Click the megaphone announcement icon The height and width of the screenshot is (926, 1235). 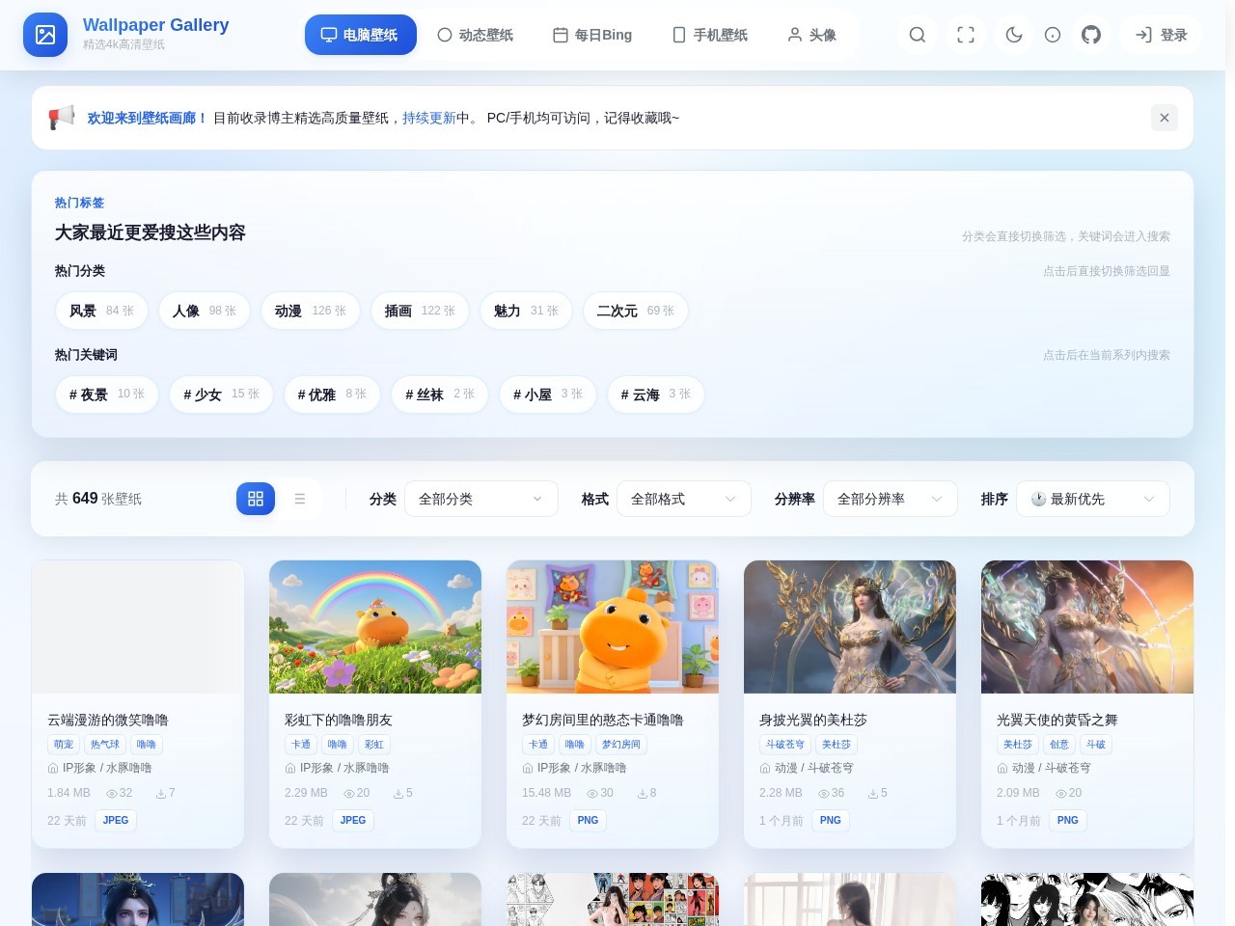(x=62, y=118)
